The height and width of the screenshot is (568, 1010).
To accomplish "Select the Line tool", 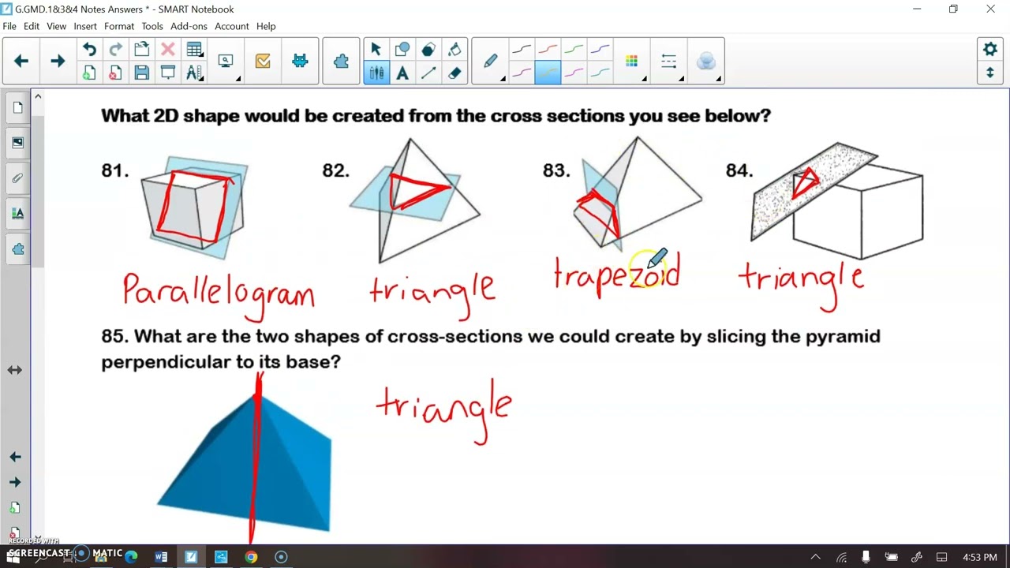I will pyautogui.click(x=428, y=73).
